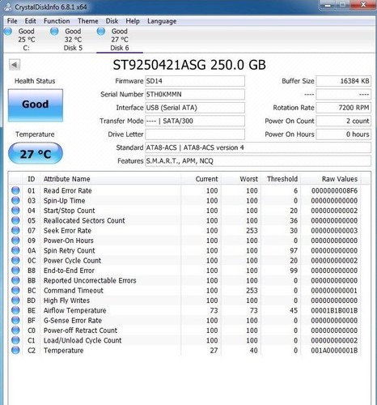Click the Buffer Size value 16384 KB

[343, 81]
